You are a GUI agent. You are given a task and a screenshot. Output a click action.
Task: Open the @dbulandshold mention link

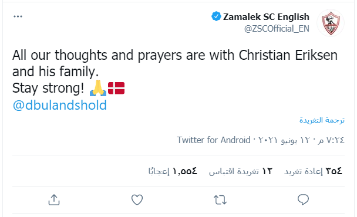point(60,105)
